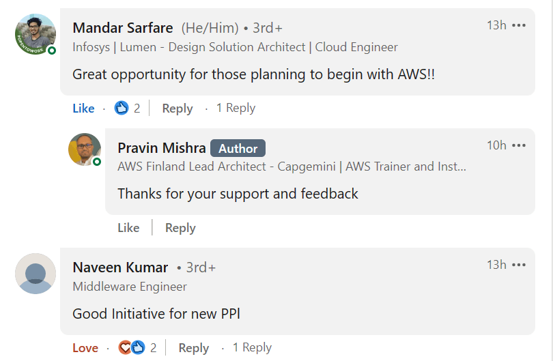This screenshot has width=553, height=361.
Task: Toggle Like on Pravin Mishra's reply
Action: coord(128,228)
